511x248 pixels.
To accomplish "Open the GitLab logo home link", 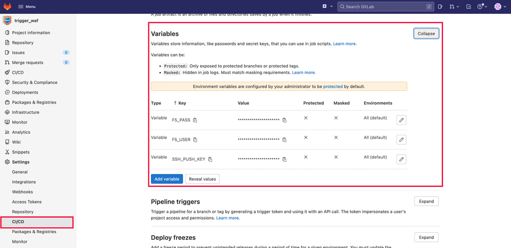I will [x=7, y=7].
